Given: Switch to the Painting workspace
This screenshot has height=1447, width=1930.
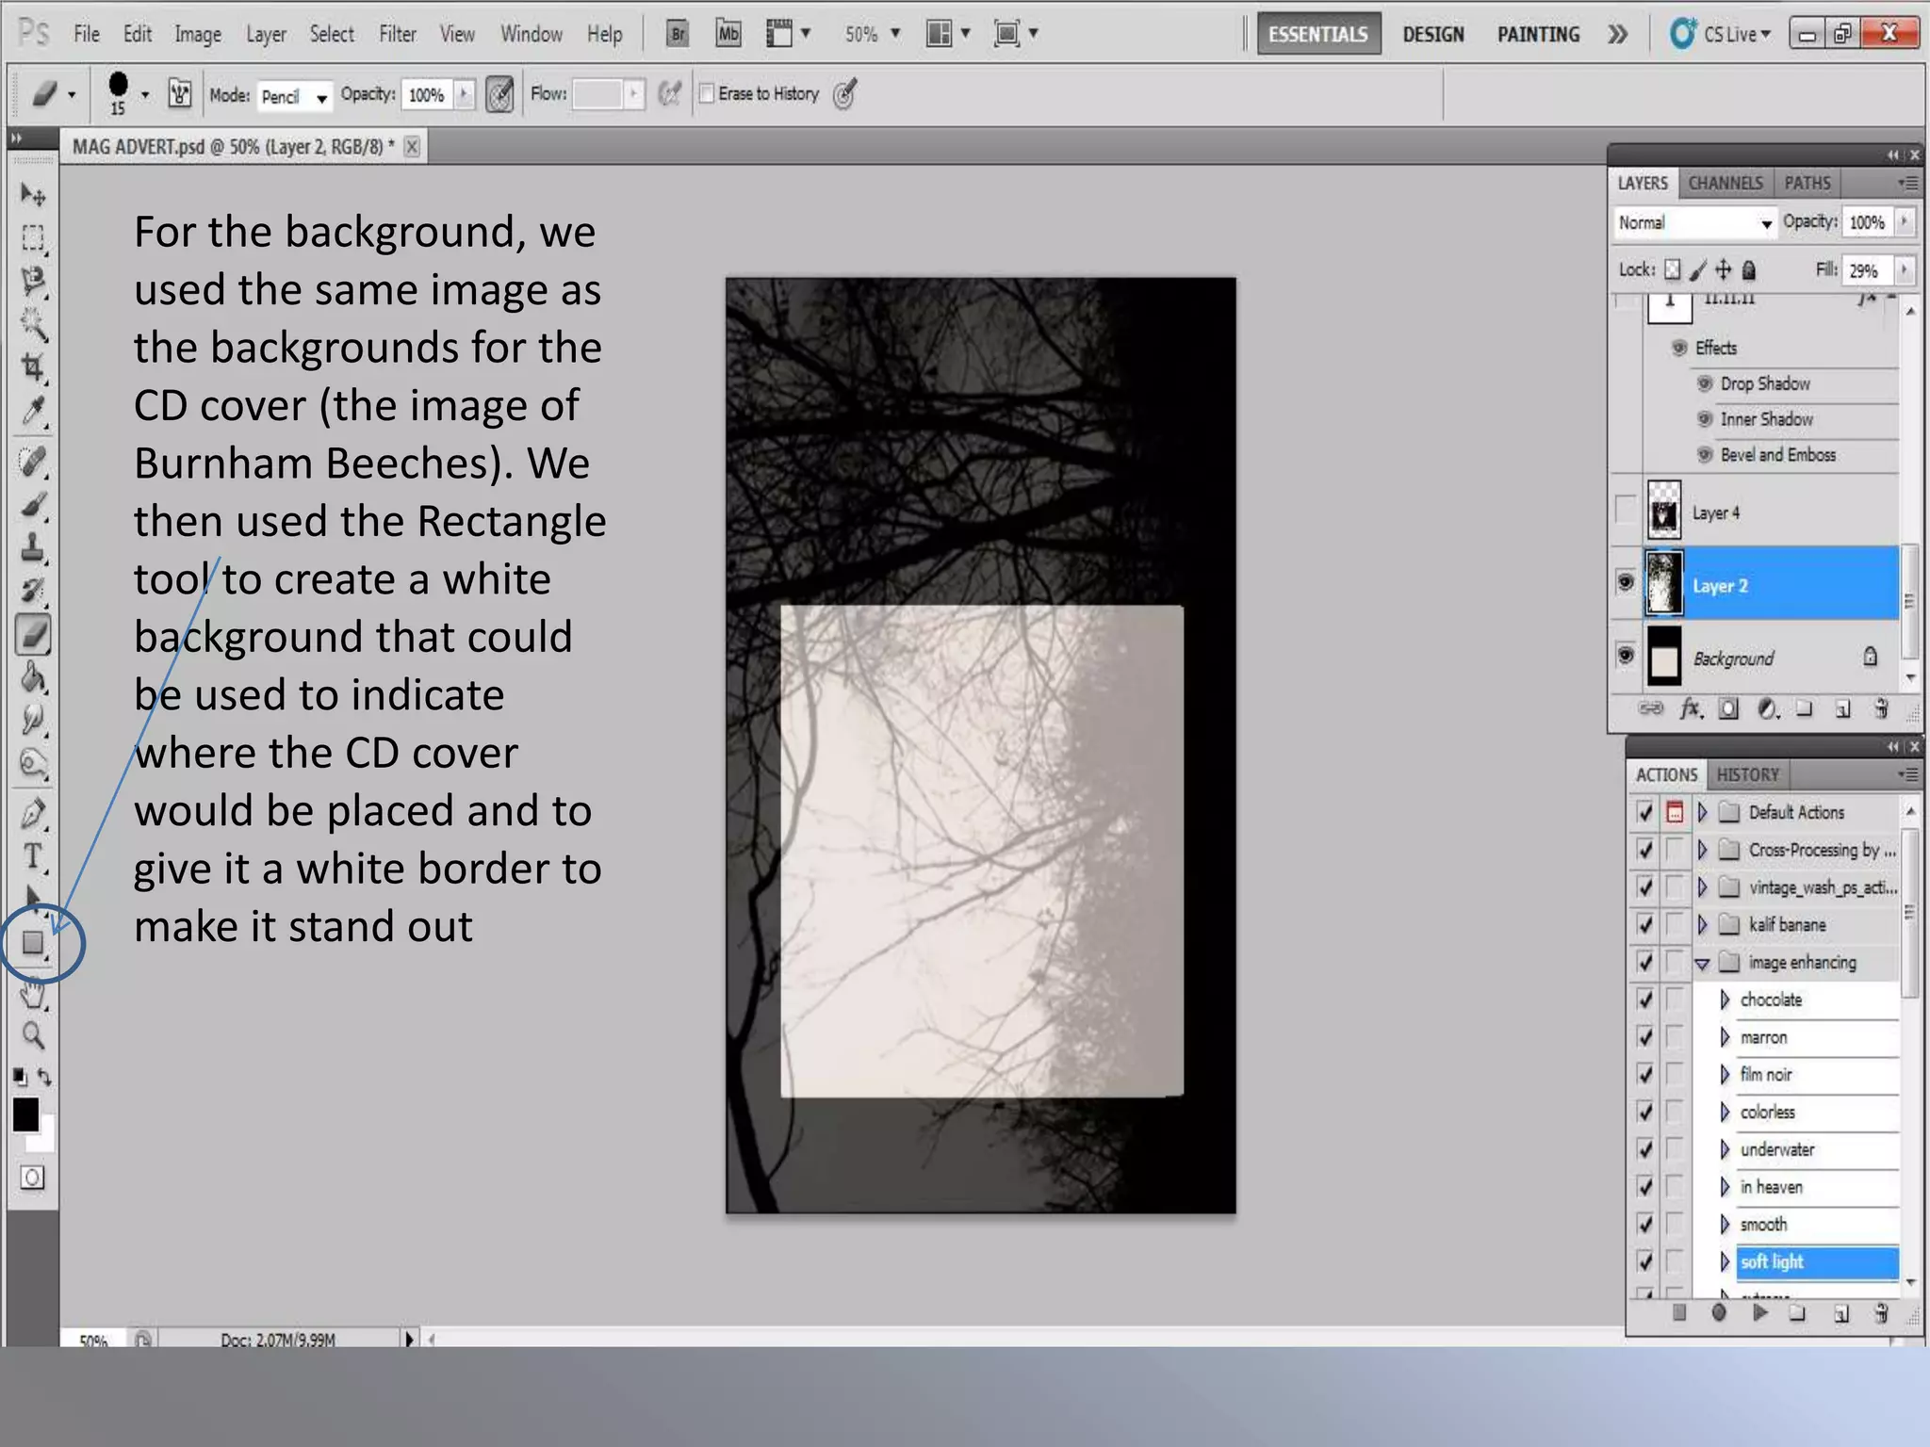Looking at the screenshot, I should click(x=1538, y=35).
